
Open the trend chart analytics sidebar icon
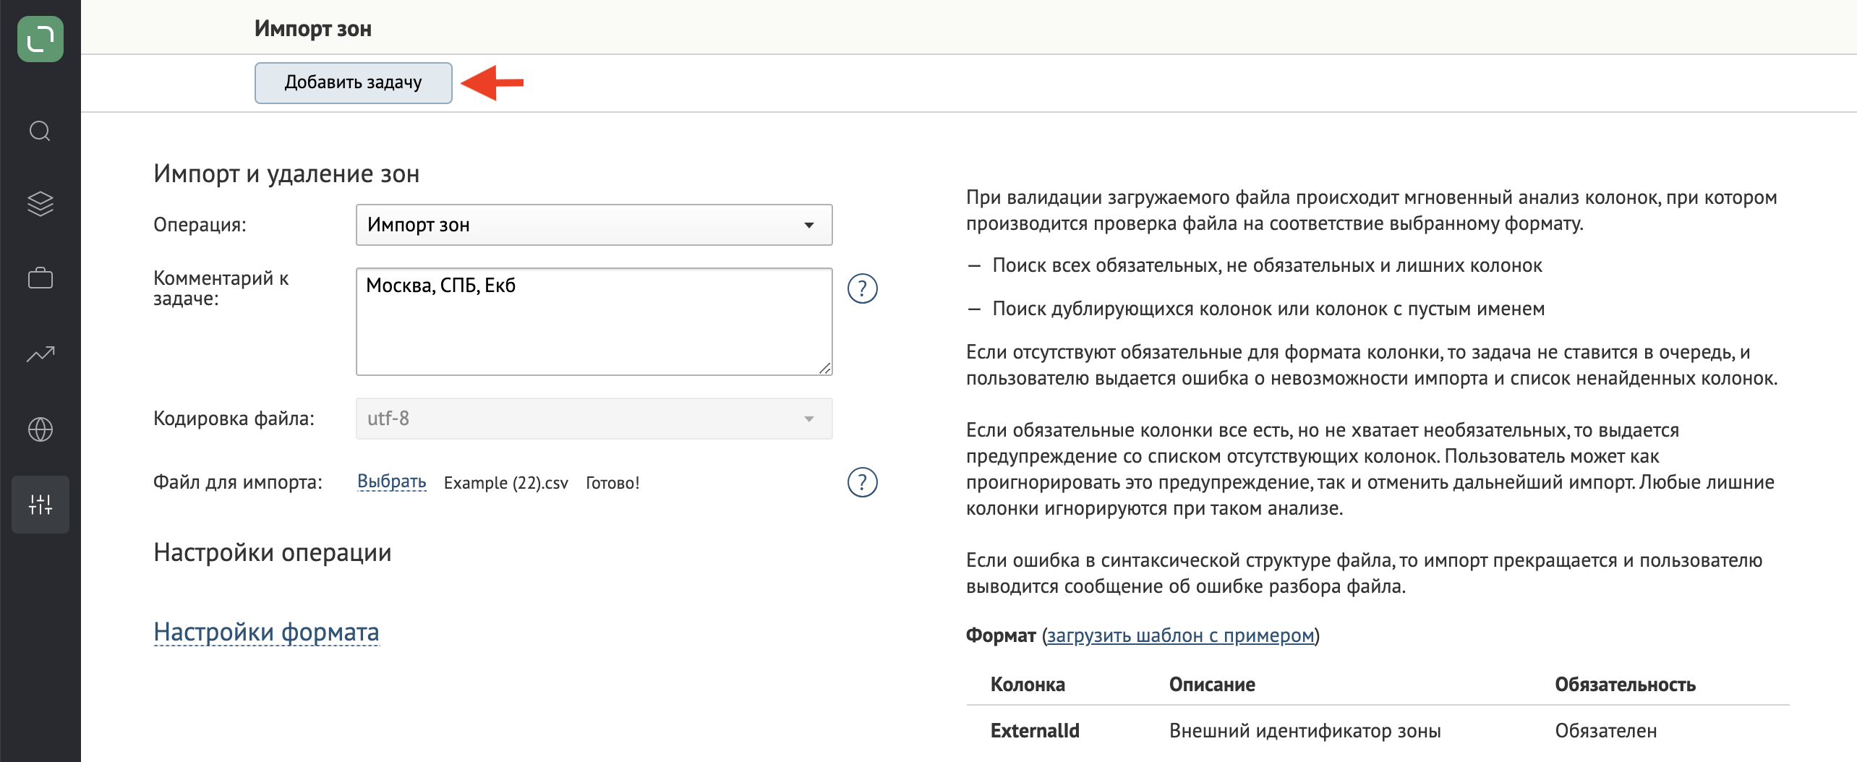40,354
